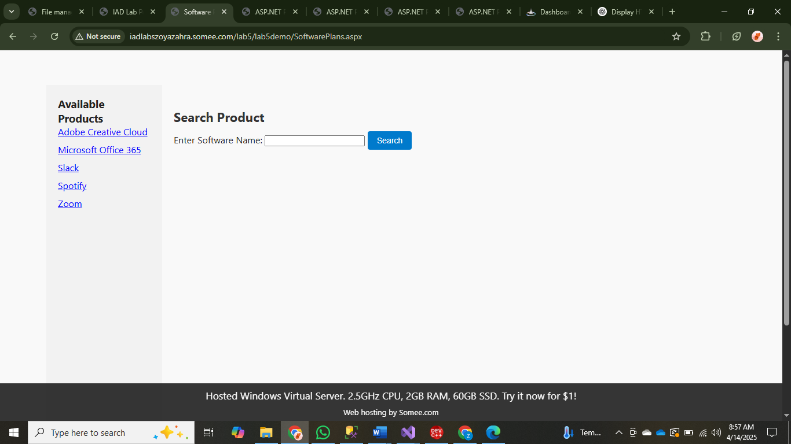
Task: Open the Chrome profile avatar
Action: point(757,36)
